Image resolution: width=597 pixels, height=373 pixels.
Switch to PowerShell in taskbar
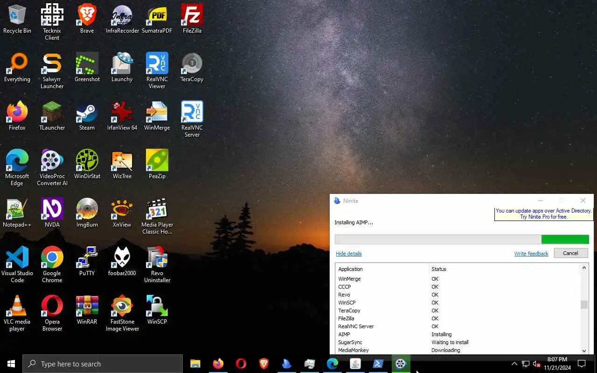(378, 364)
